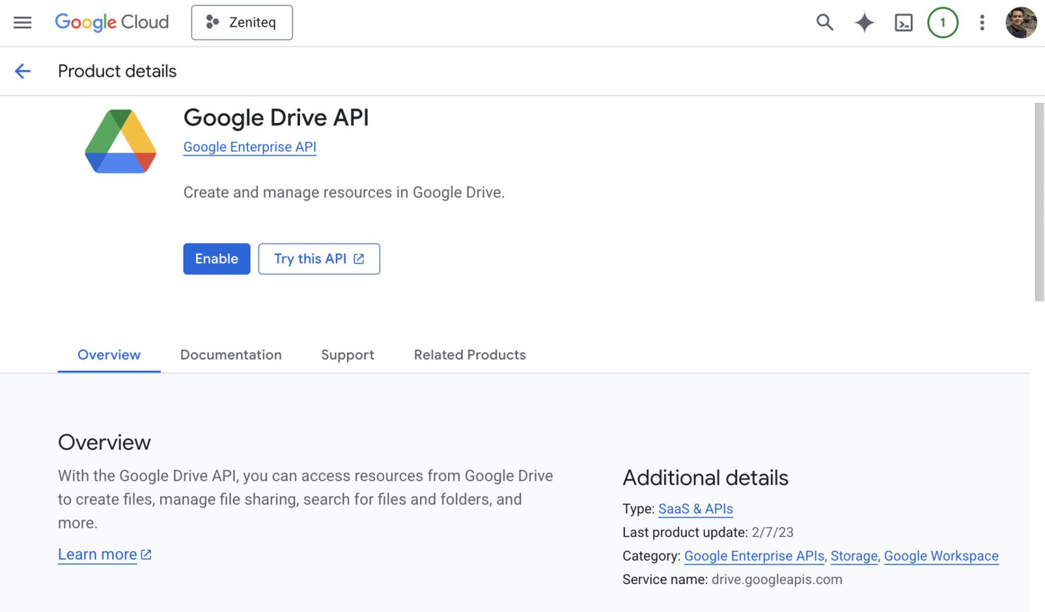This screenshot has width=1045, height=612.
Task: Open the Zeniteq project picker
Action: pyautogui.click(x=242, y=22)
